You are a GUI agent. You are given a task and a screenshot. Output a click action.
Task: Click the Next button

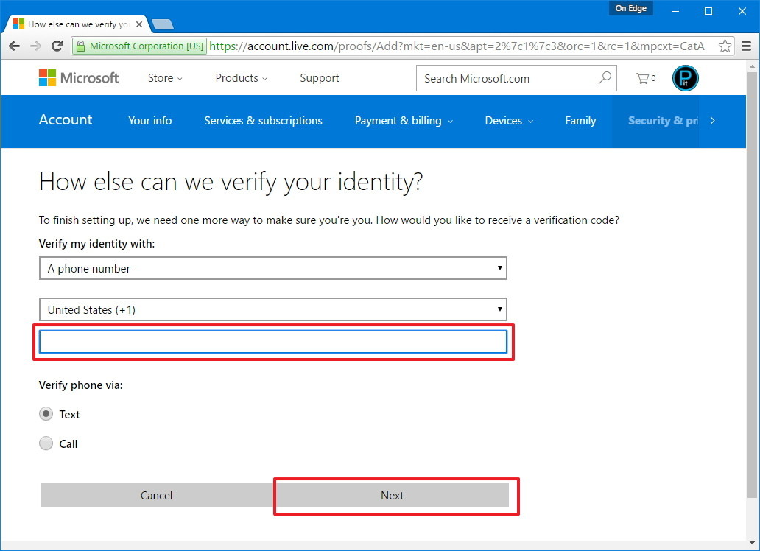393,495
